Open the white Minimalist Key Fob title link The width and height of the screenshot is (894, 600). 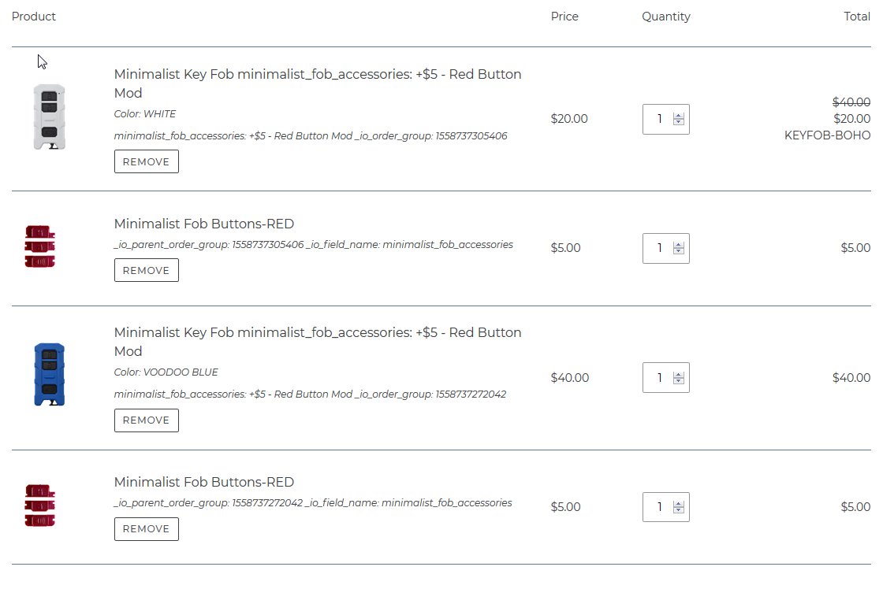(318, 83)
